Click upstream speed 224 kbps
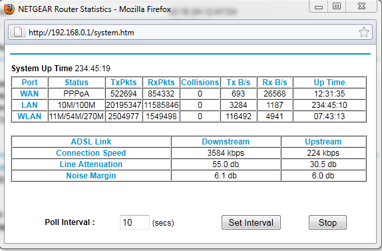Image resolution: width=382 pixels, height=251 pixels. click(323, 152)
